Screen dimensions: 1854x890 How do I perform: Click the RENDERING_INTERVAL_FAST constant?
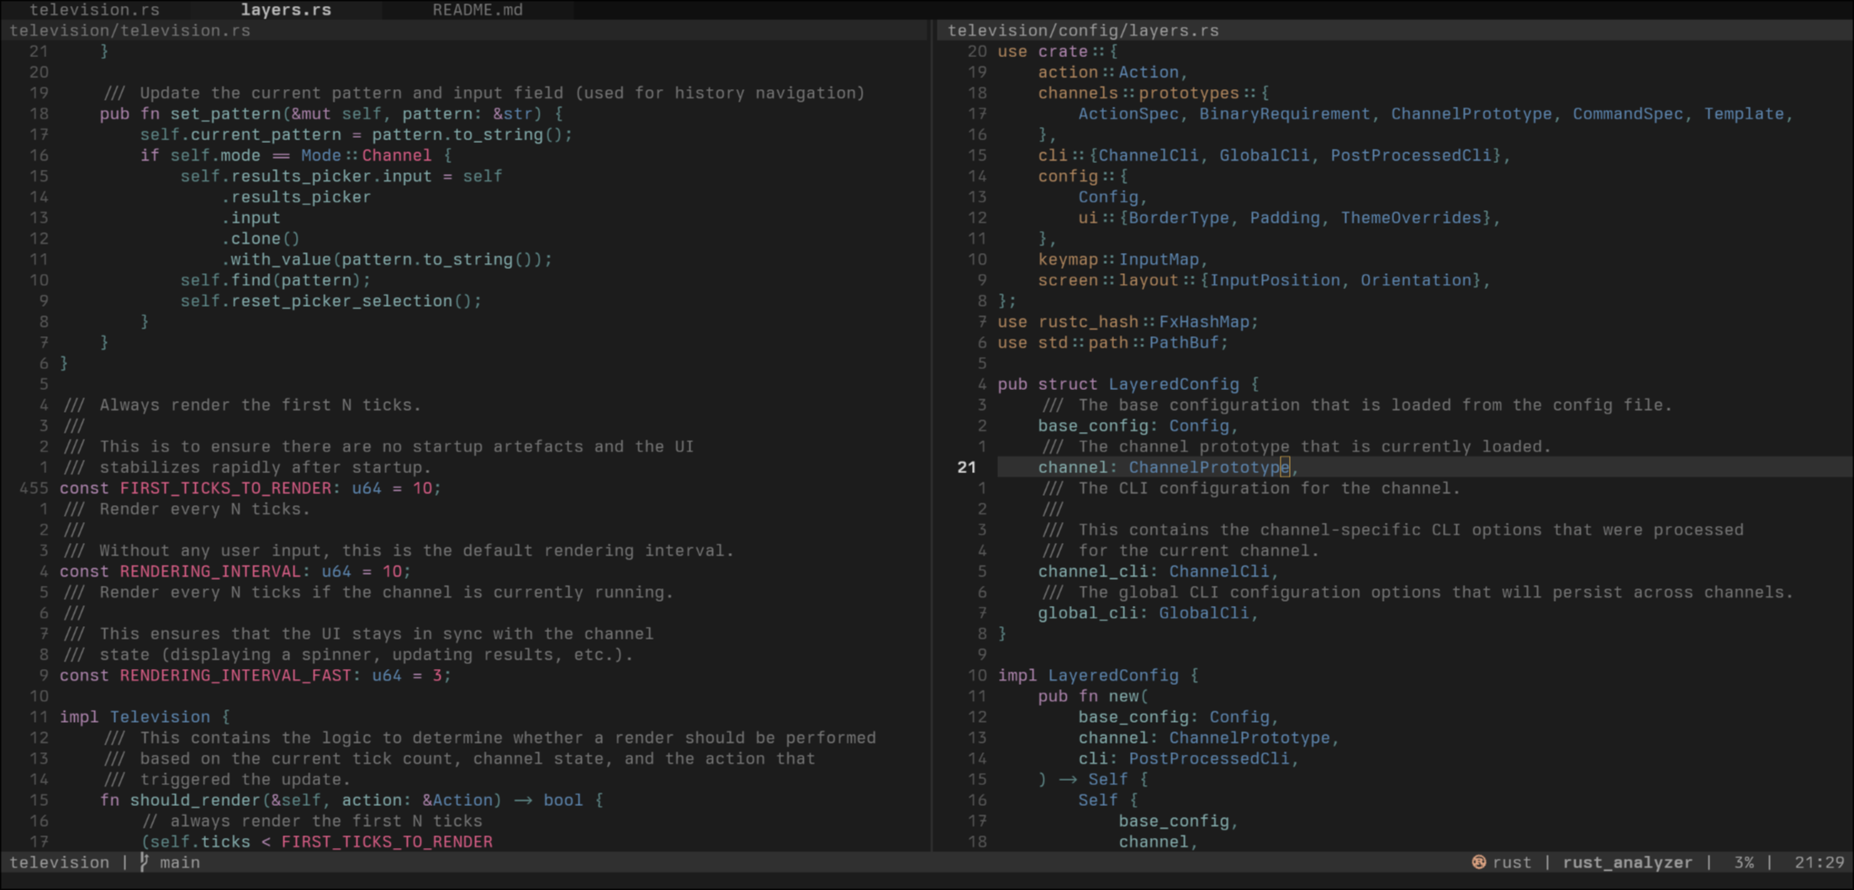[235, 675]
